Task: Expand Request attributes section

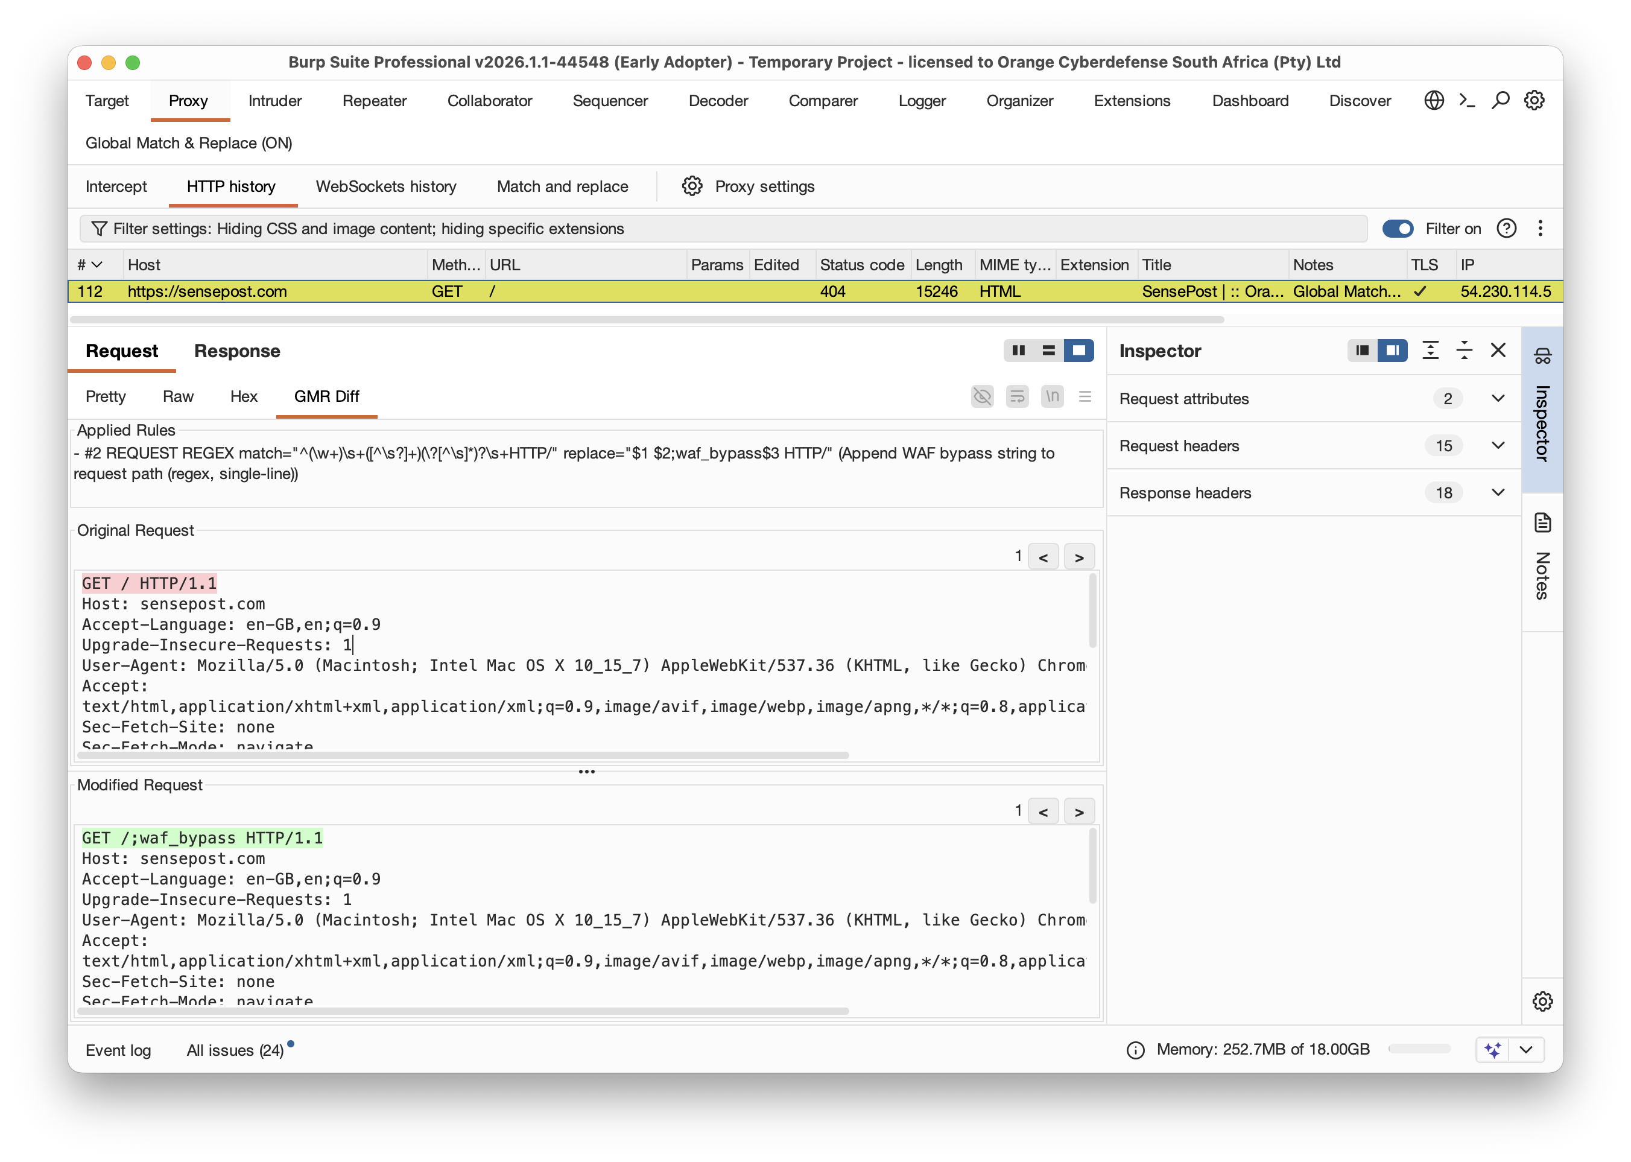Action: click(x=1498, y=399)
